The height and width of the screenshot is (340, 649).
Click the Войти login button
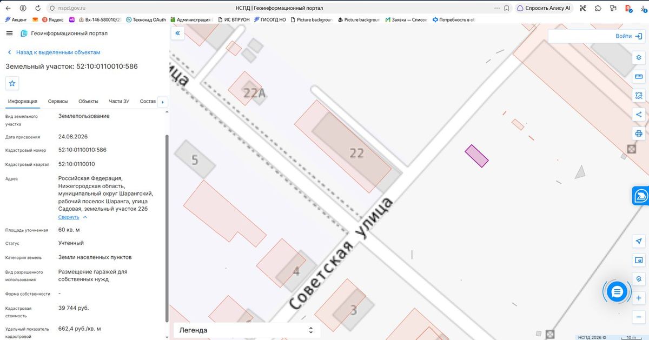tap(628, 36)
